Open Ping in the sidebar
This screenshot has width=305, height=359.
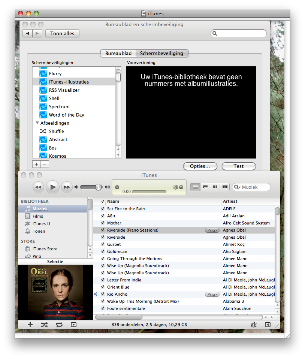coord(53,256)
